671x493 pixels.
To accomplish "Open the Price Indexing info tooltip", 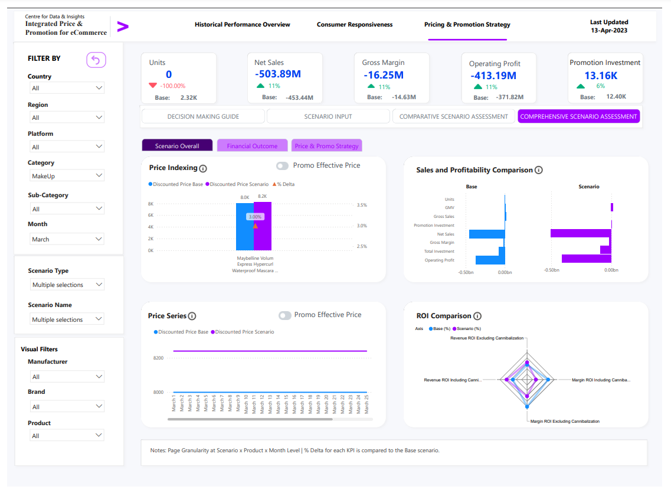I will tap(203, 168).
